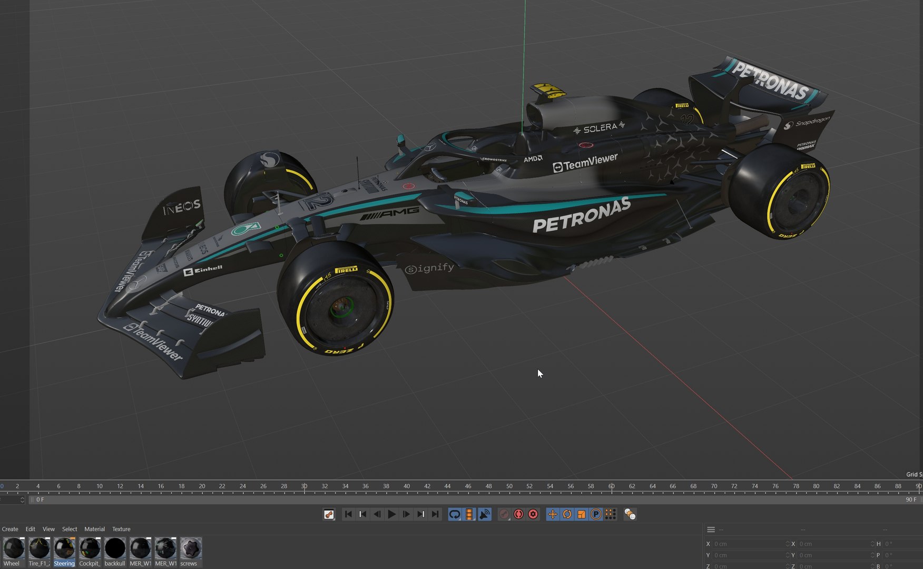Toggle loop playback mode

click(455, 514)
